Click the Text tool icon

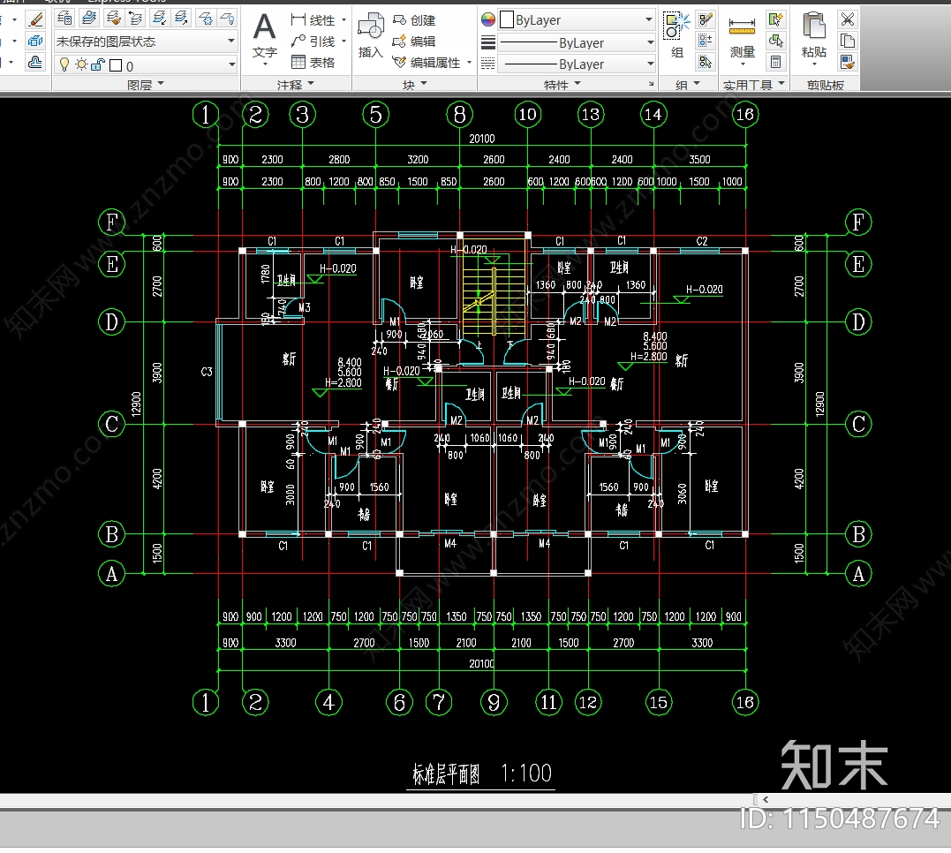tap(265, 25)
